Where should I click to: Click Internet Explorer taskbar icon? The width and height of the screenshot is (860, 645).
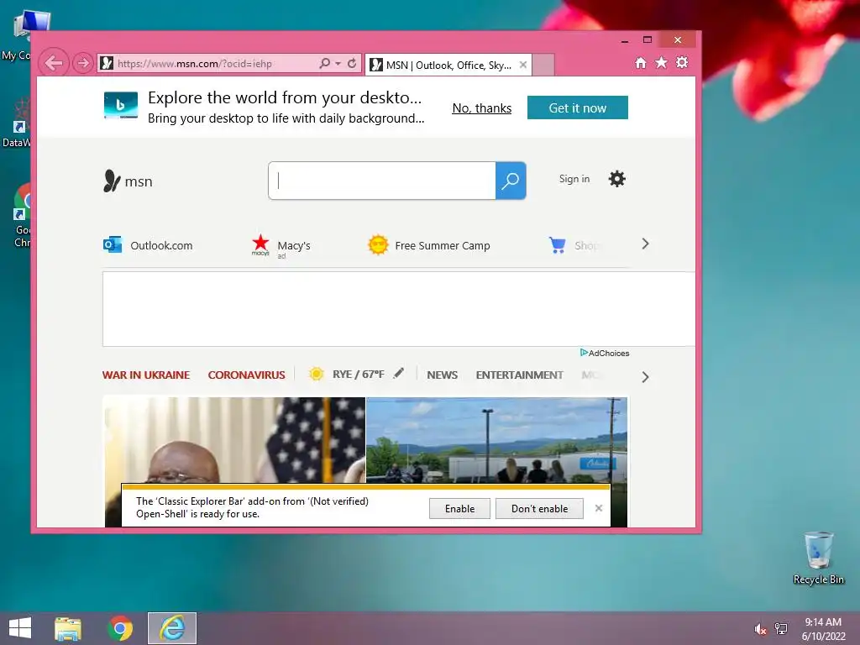pyautogui.click(x=172, y=628)
